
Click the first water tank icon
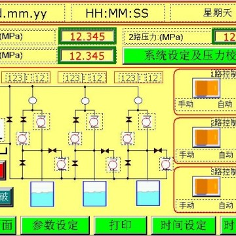[42, 194]
